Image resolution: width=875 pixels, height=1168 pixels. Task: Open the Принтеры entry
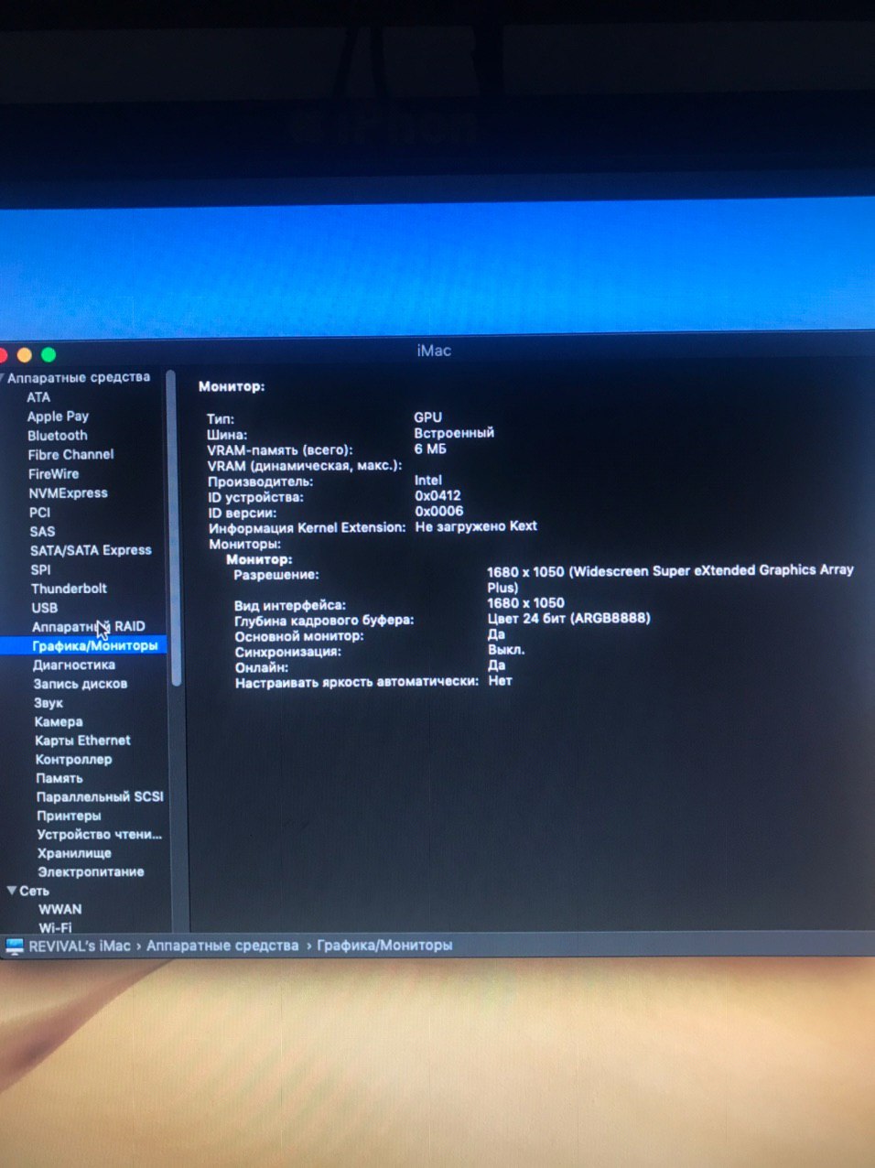pyautogui.click(x=69, y=816)
